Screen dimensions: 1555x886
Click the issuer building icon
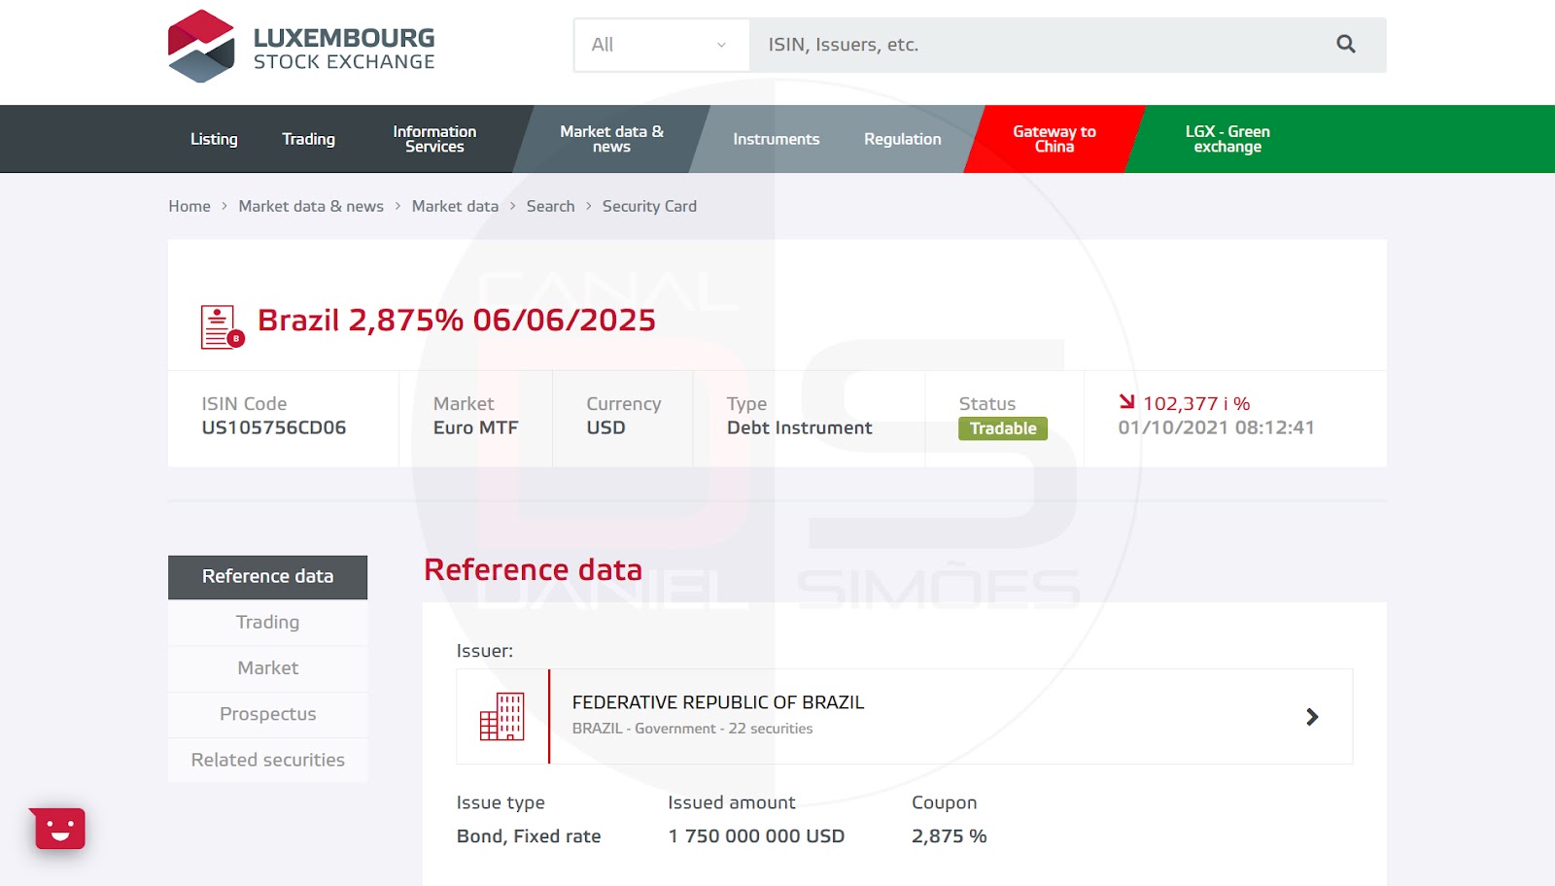click(x=502, y=717)
